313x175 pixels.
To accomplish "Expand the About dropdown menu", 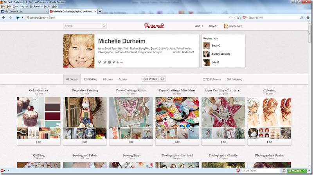I will coord(213,26).
